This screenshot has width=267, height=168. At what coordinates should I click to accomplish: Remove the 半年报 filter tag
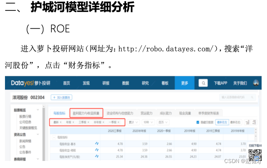pyautogui.click(x=103, y=122)
